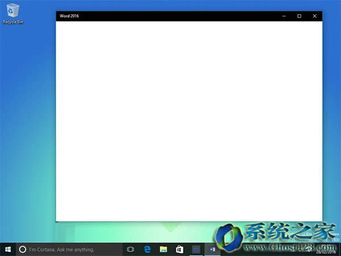The image size is (341, 256).
Task: Open the Windows Store taskbar icon
Action: click(x=180, y=249)
